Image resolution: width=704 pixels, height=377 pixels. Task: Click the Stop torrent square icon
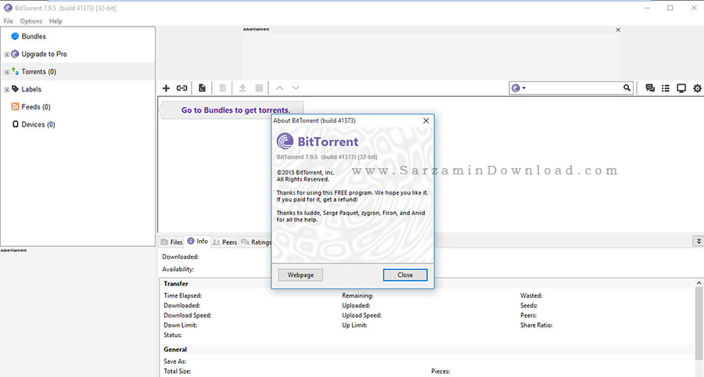coord(259,88)
